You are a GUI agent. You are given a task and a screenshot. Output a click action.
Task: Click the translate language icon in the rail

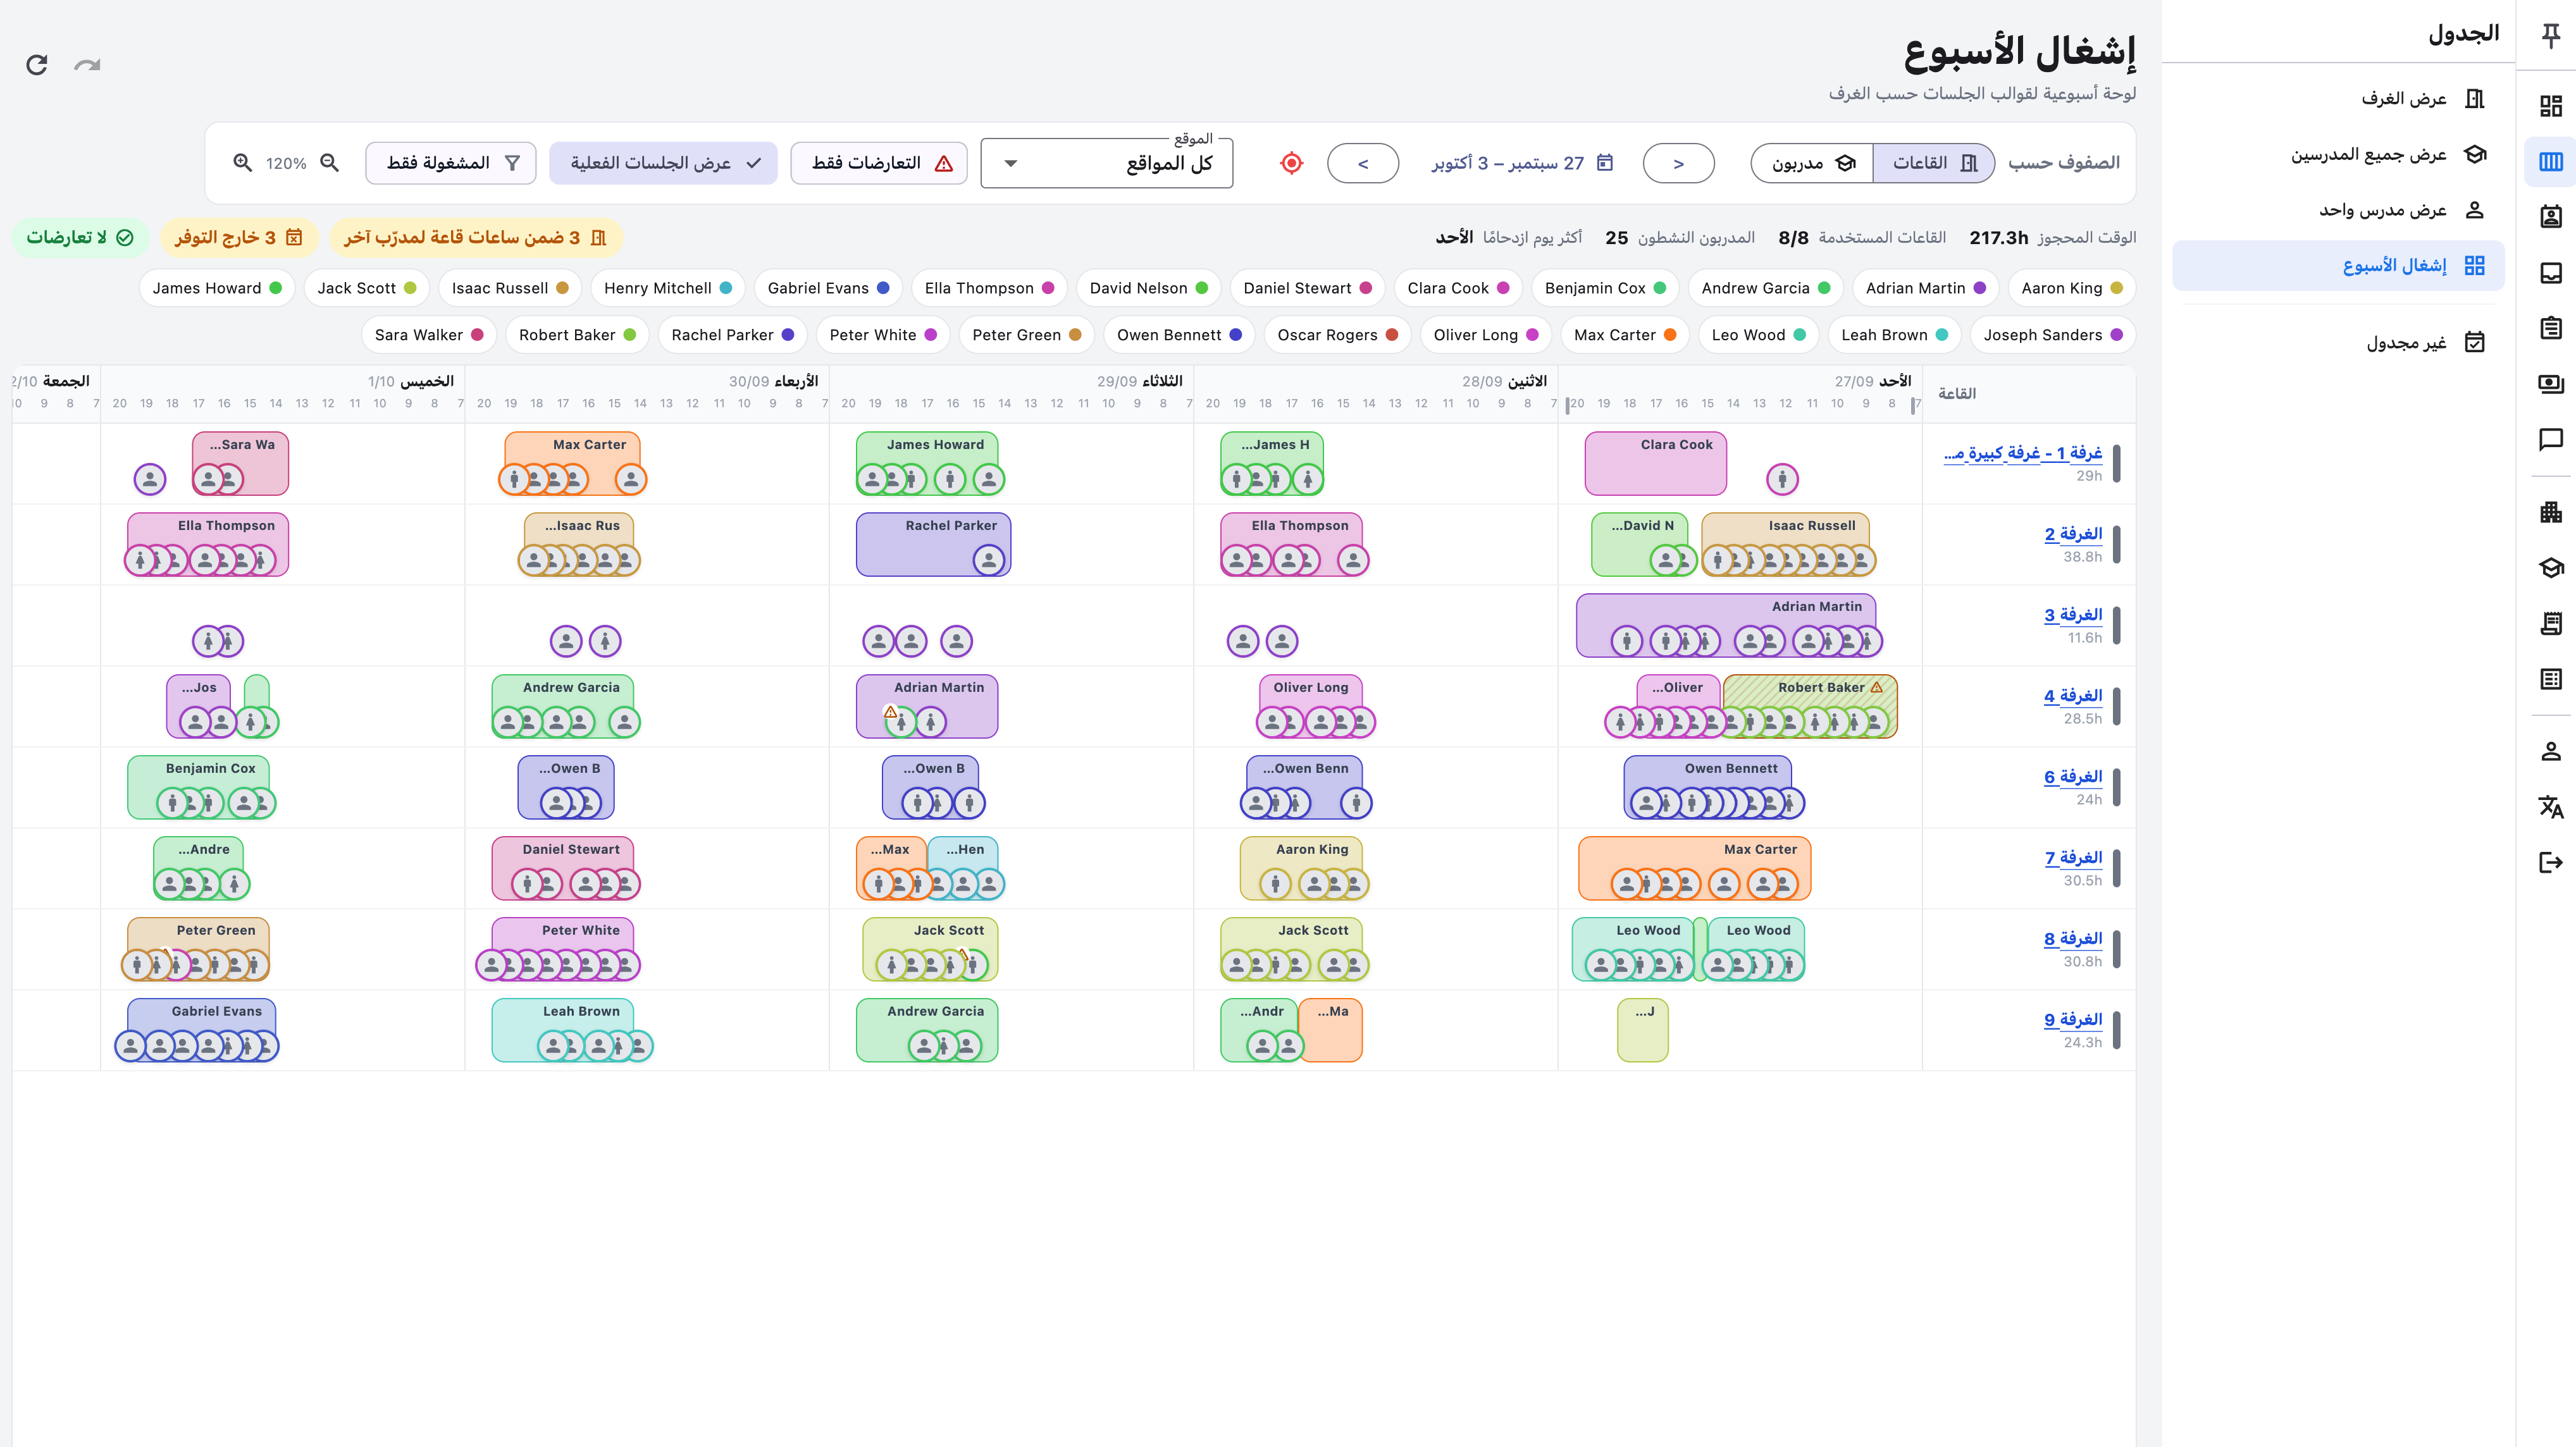pos(2551,806)
